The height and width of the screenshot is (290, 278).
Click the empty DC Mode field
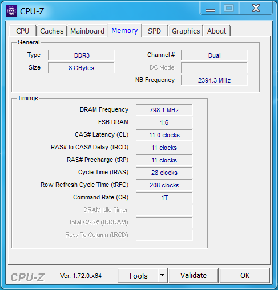pos(214,68)
